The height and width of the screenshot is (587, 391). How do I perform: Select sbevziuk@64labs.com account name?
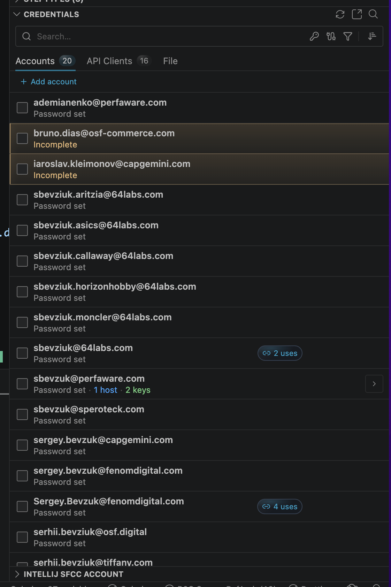[x=83, y=348]
